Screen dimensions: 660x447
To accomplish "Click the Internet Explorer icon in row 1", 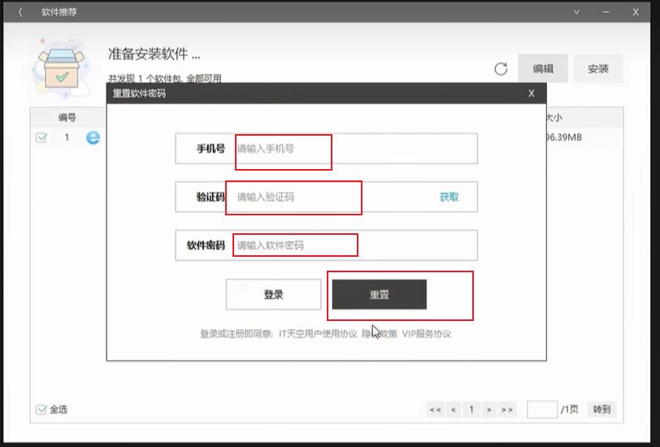I will tap(93, 137).
